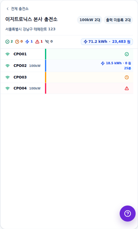Click the offline wifi-off count icon
This screenshot has width=138, height=229.
[47, 42]
